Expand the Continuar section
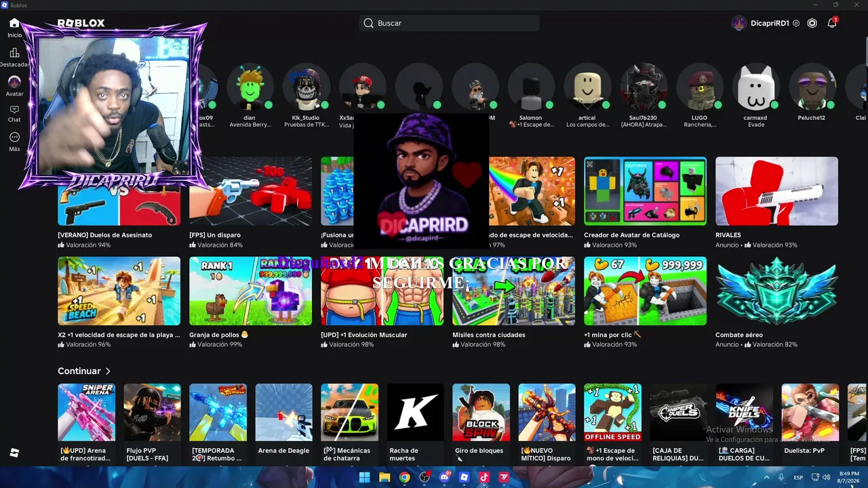Viewport: 868px width, 488px height. [x=84, y=371]
